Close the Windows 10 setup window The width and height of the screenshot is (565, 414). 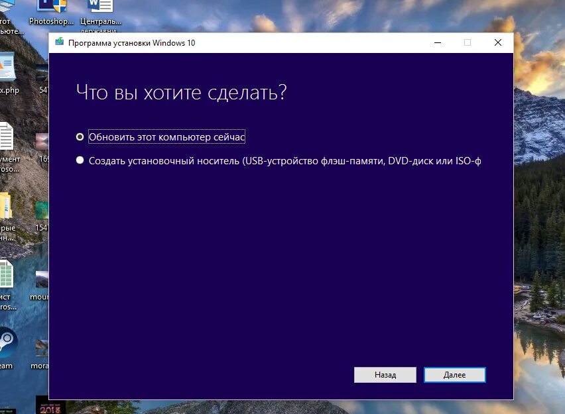(x=497, y=42)
